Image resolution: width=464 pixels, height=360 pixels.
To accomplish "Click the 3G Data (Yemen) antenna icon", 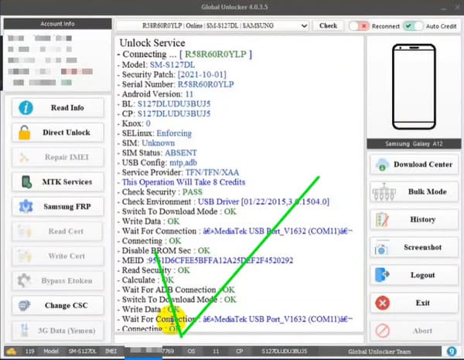I will click(x=25, y=331).
